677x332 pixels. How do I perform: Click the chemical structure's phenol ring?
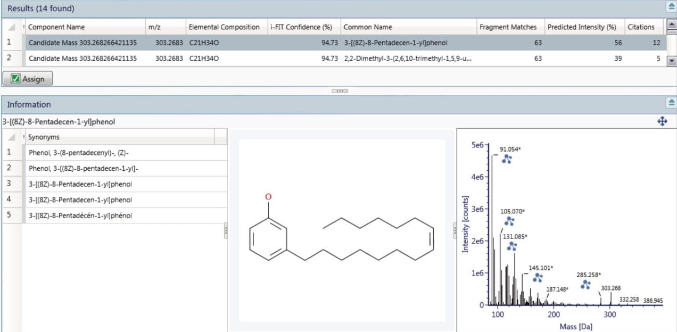(268, 239)
